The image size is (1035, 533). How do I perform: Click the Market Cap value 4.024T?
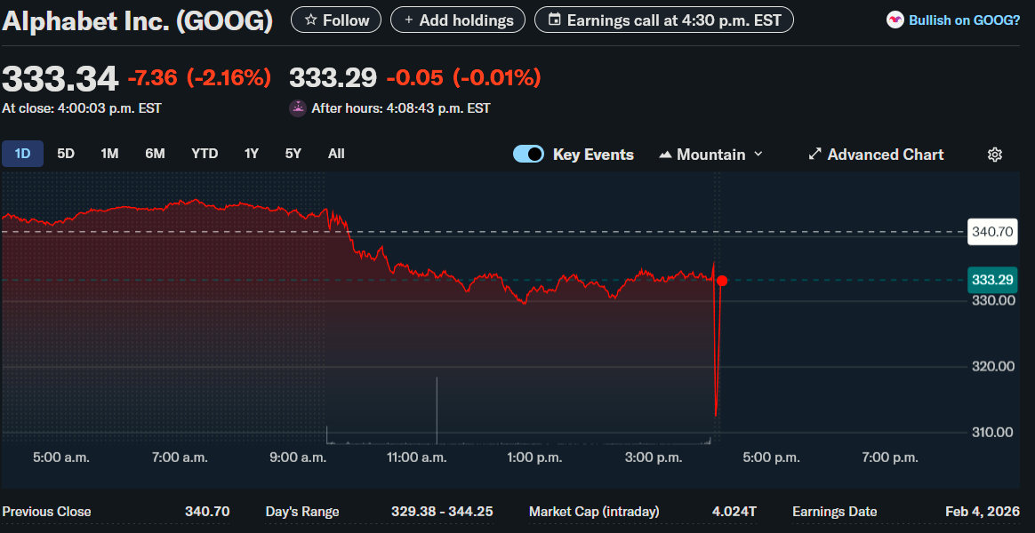[734, 512]
